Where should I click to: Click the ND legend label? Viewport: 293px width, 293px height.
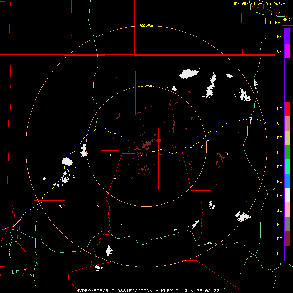point(279,254)
